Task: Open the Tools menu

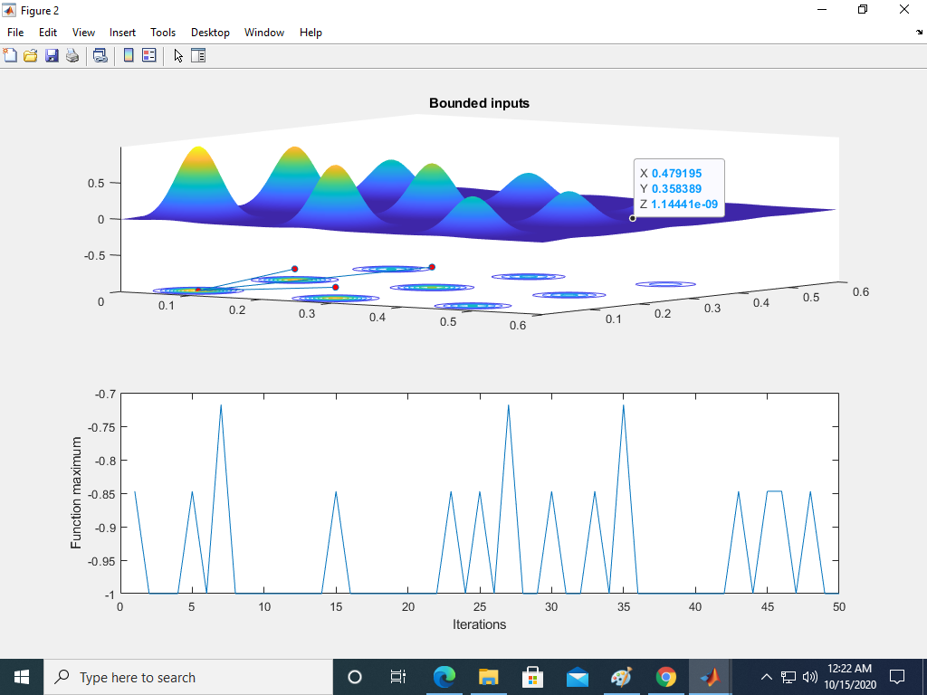Action: pos(163,32)
